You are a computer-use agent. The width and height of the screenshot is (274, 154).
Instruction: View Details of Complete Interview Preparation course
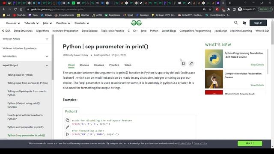[257, 85]
